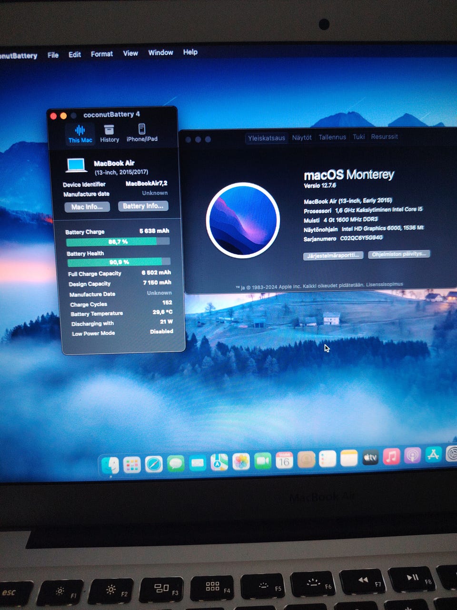The image size is (457, 610).
Task: Click the 'MacBookAir7,2' device identifier value
Action: coord(147,183)
